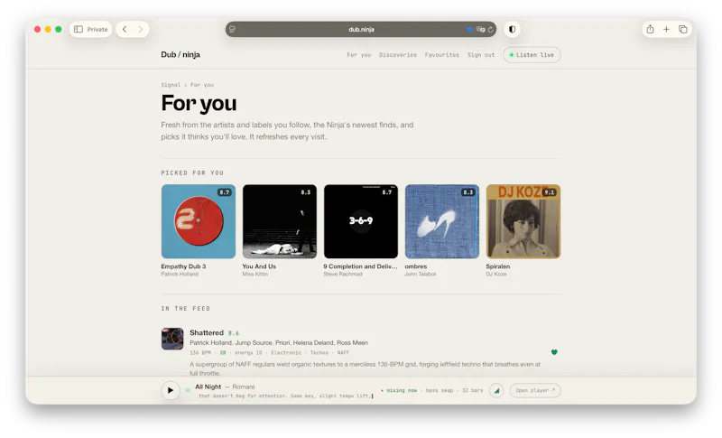Open the DJ Koze Spiralen cover
722x438 pixels.
[x=523, y=221]
